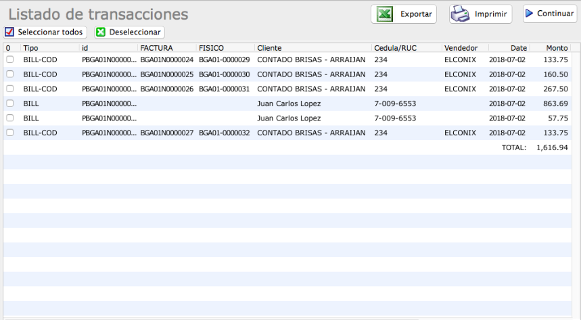Screen dimensions: 581x320
Task: Check the row with FACTURA BGA01N0000026
Action: pos(10,89)
